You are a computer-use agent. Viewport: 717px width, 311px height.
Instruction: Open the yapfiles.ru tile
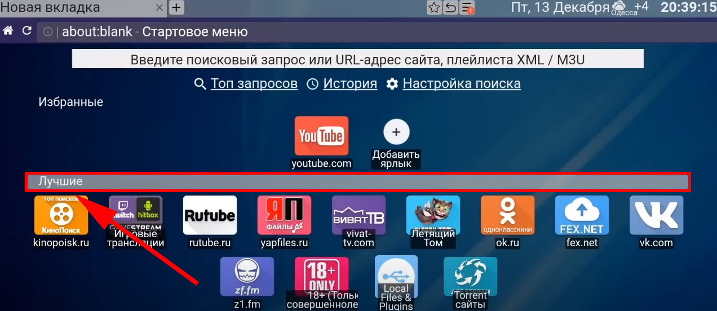[284, 215]
